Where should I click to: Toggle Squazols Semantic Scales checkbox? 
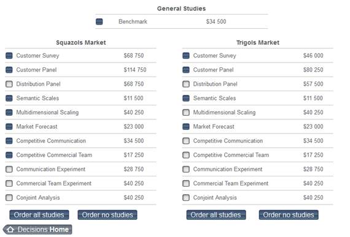(9, 98)
